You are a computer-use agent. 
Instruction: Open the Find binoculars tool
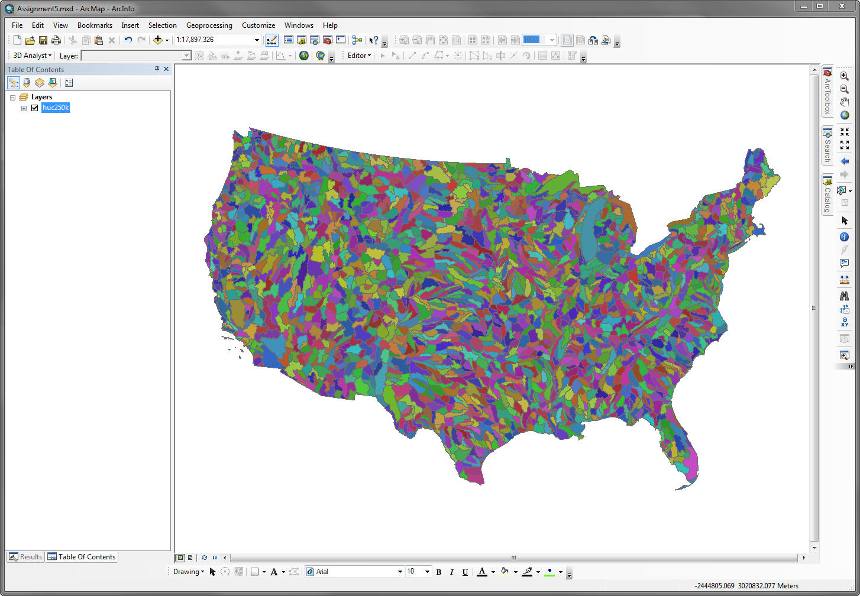point(844,295)
